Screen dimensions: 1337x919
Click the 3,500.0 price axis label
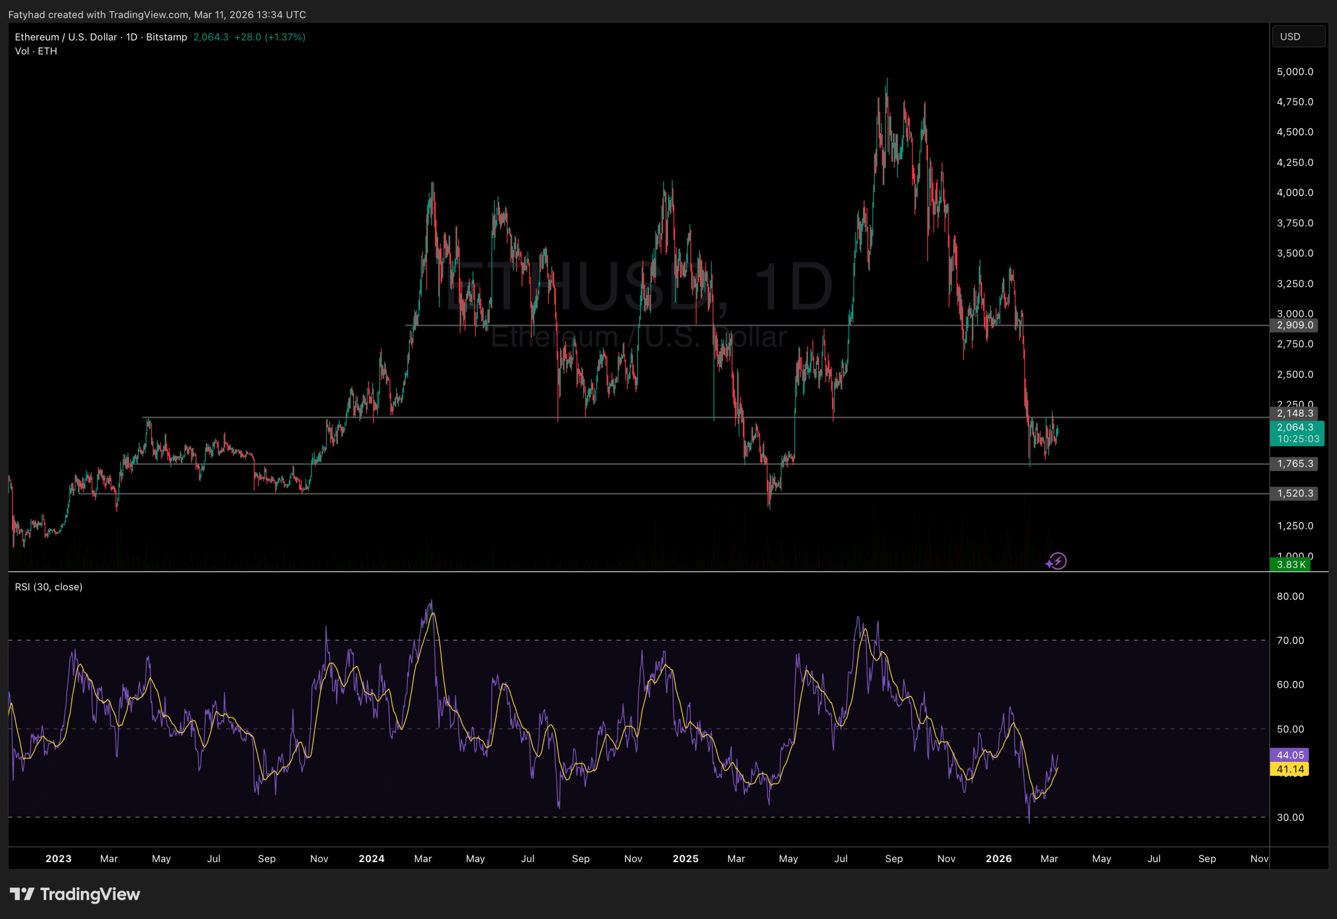[x=1295, y=253]
